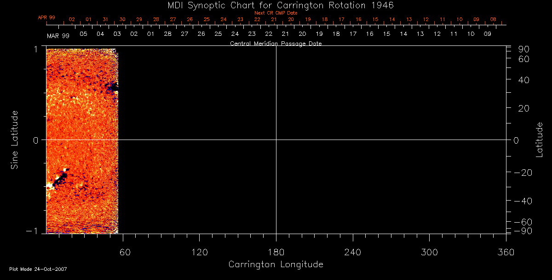
Task: Select the 300 longitude tick label
Action: pyautogui.click(x=429, y=252)
